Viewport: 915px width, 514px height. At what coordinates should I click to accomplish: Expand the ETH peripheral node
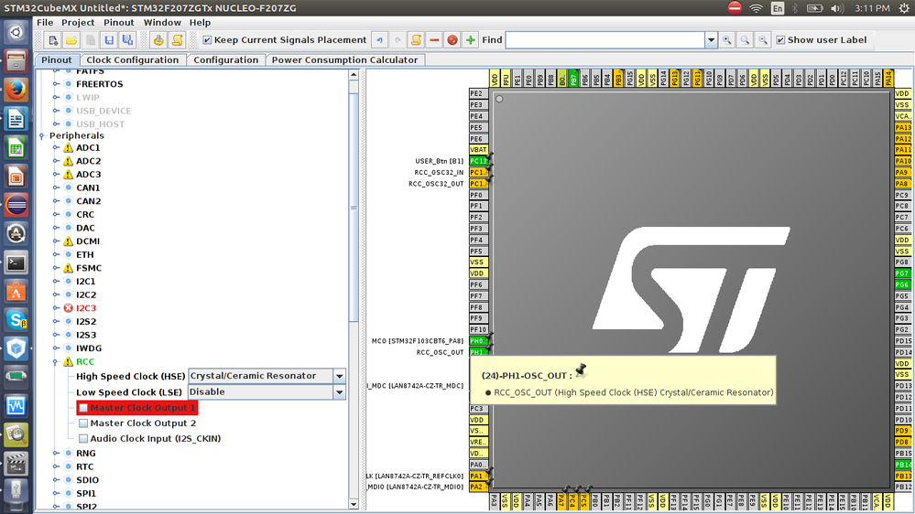(x=56, y=254)
